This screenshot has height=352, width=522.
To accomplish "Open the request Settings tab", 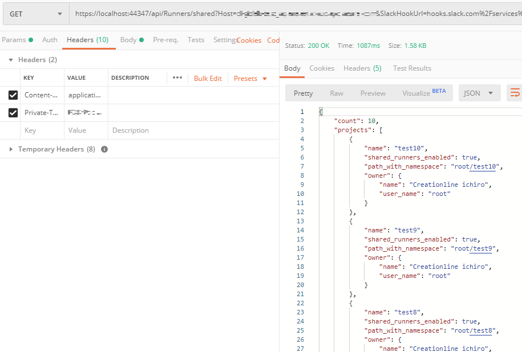I will (x=225, y=40).
